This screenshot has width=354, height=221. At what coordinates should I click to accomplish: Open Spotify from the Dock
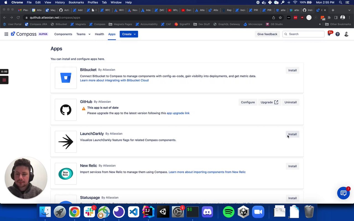coord(228,212)
